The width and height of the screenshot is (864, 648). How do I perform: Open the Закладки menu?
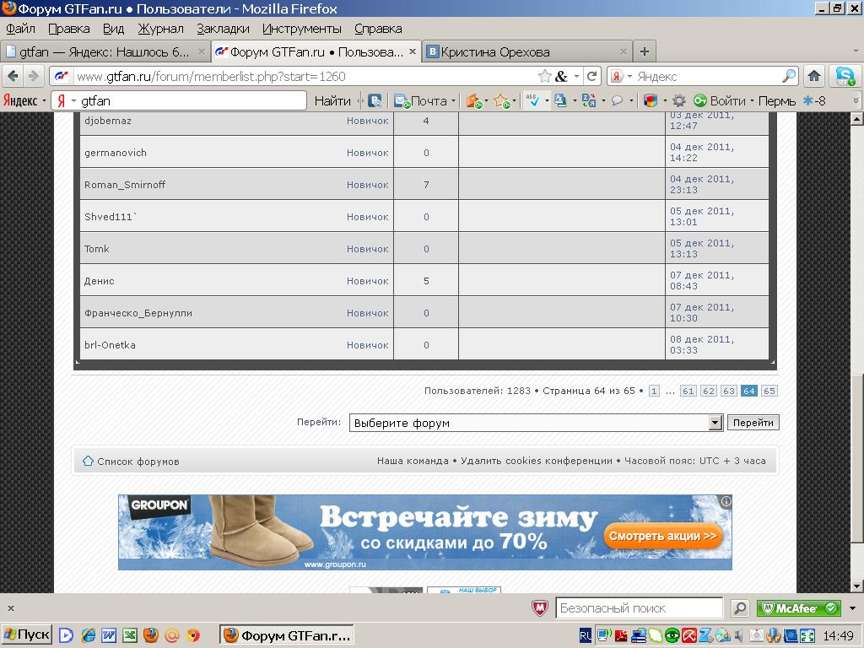[223, 29]
